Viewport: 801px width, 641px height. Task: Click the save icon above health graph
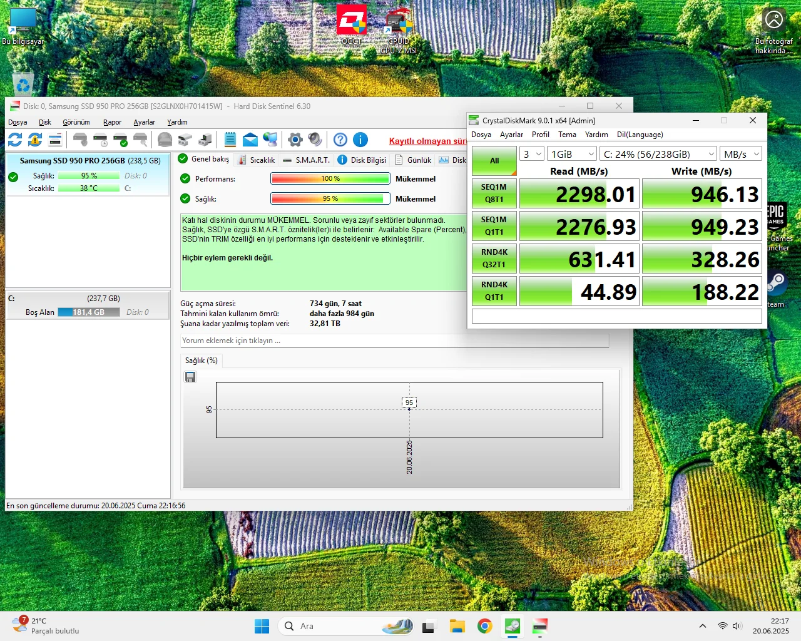tap(190, 377)
